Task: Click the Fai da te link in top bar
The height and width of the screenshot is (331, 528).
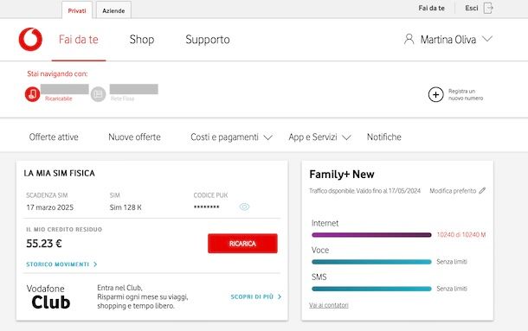Action: click(431, 8)
